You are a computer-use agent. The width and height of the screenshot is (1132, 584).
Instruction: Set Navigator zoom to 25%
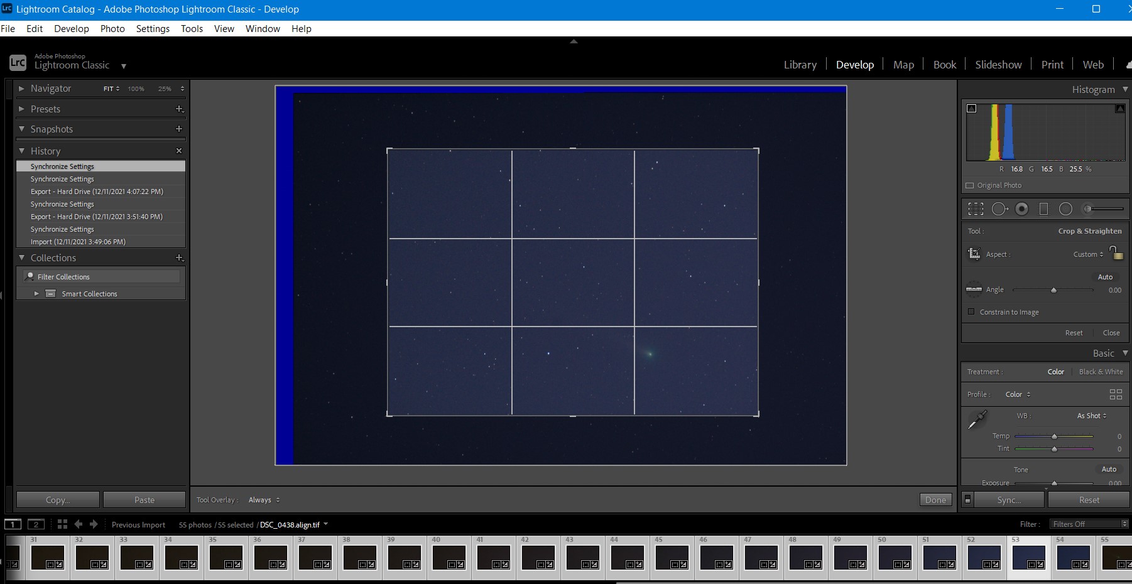(x=165, y=89)
